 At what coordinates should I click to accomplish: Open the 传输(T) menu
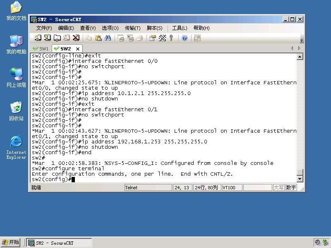click(132, 28)
